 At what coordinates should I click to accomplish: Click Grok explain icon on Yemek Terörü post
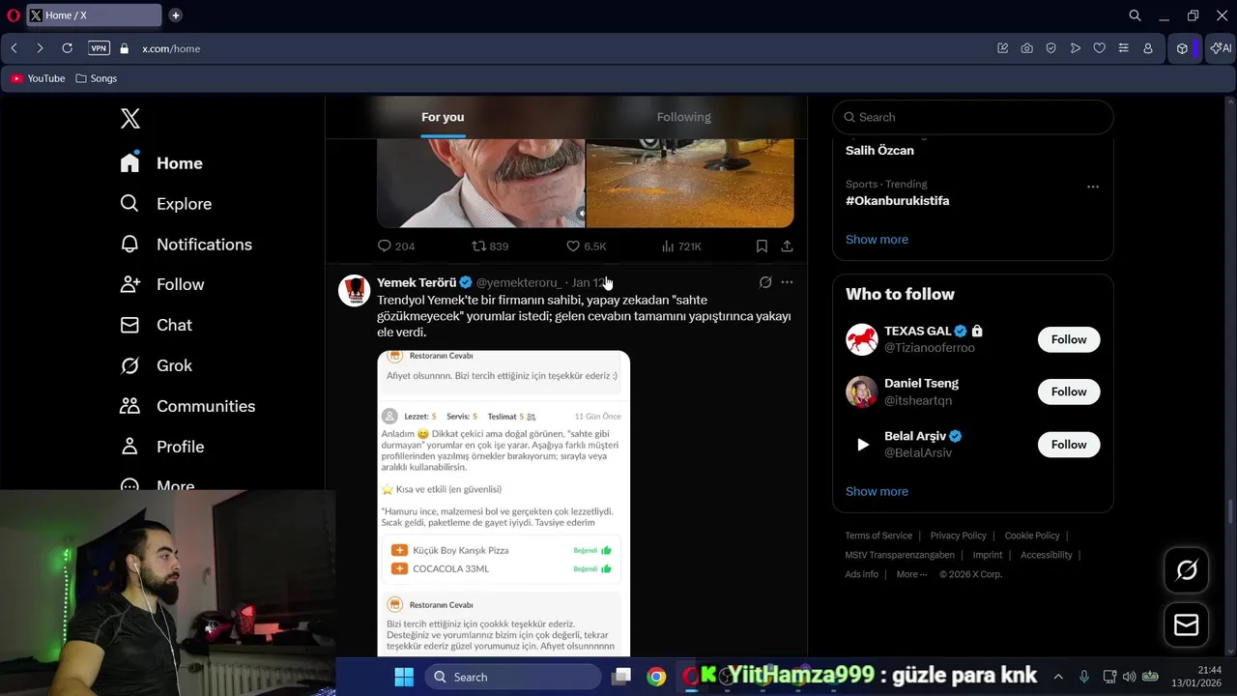point(765,282)
